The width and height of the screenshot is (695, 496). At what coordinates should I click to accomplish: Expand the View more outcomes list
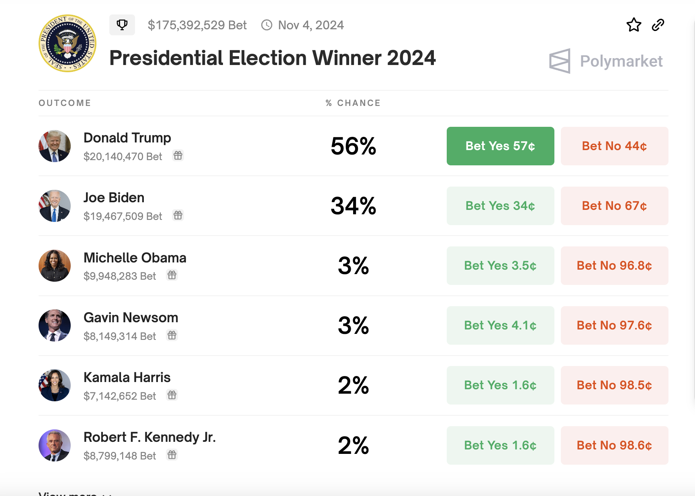75,494
